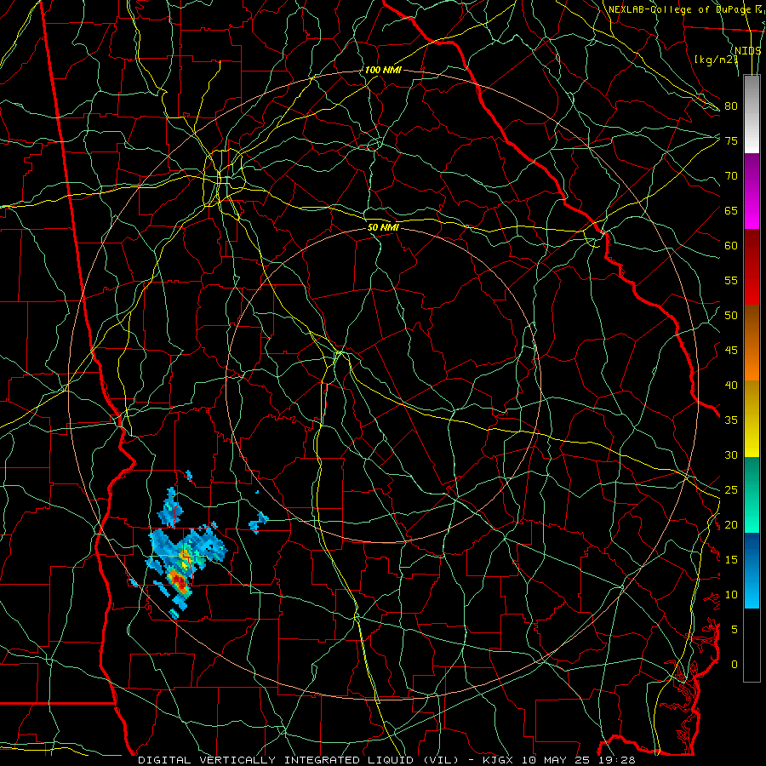Click the 45 value on the color scale
This screenshot has height=766, width=766.
731,351
